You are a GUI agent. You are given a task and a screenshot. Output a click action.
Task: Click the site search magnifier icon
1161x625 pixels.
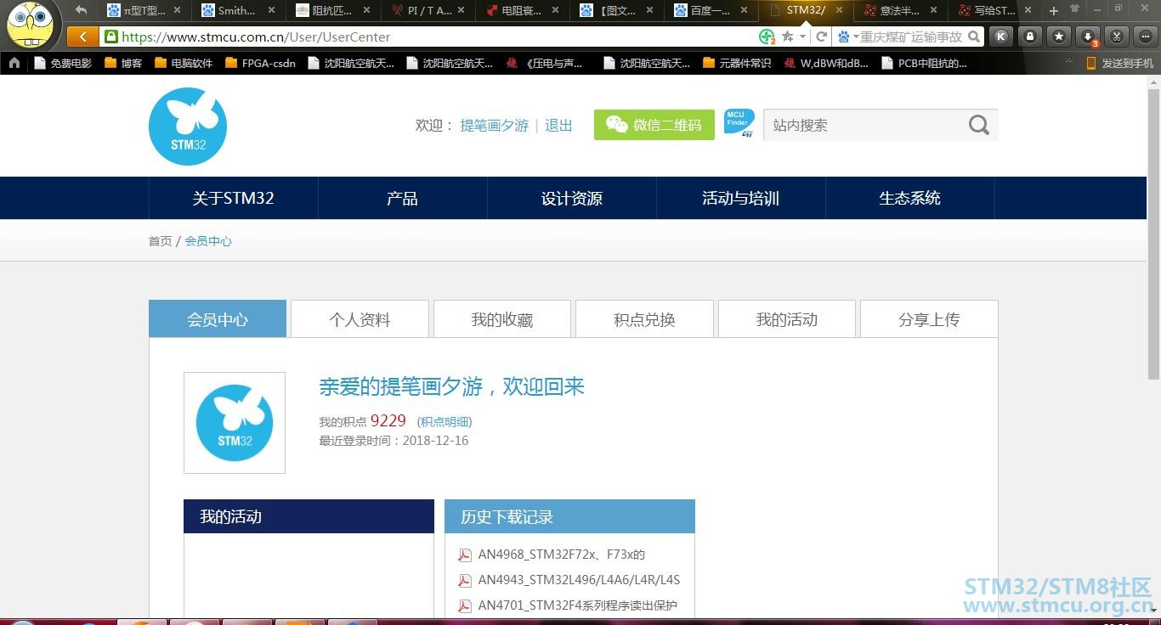coord(979,125)
